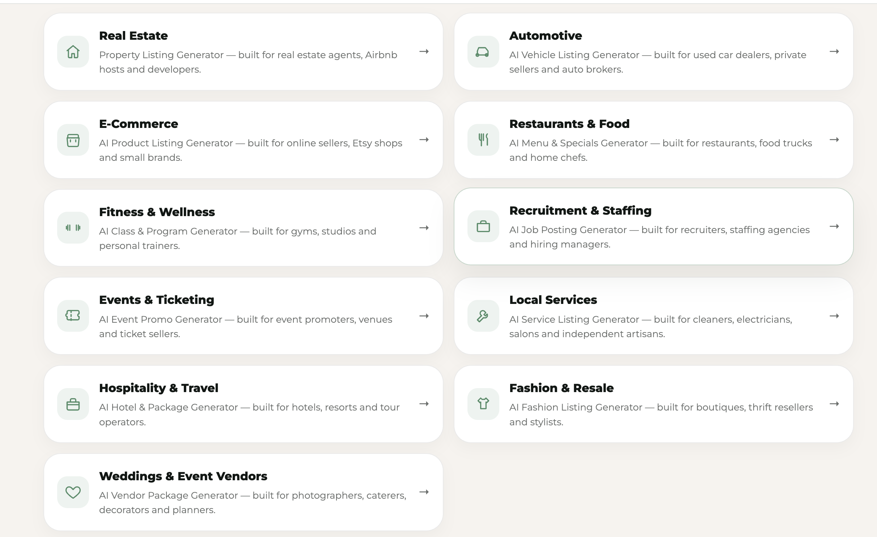Select the heart Weddings & Event Vendors icon
Screen dimensions: 877x537
[73, 492]
